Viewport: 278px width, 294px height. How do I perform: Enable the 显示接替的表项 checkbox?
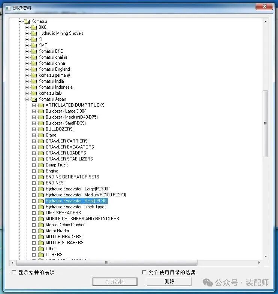(14, 272)
